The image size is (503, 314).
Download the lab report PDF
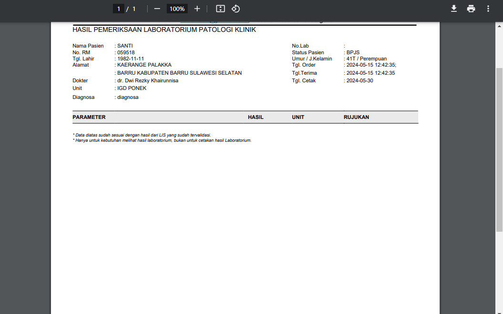[453, 9]
